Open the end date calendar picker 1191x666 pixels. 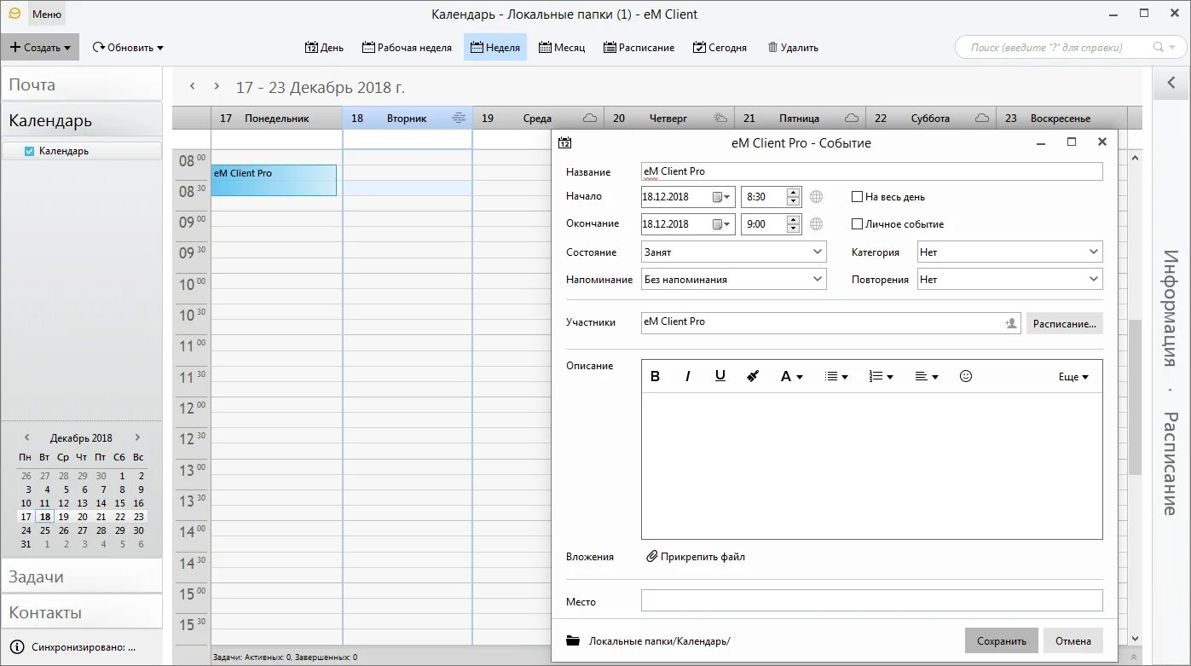(721, 224)
